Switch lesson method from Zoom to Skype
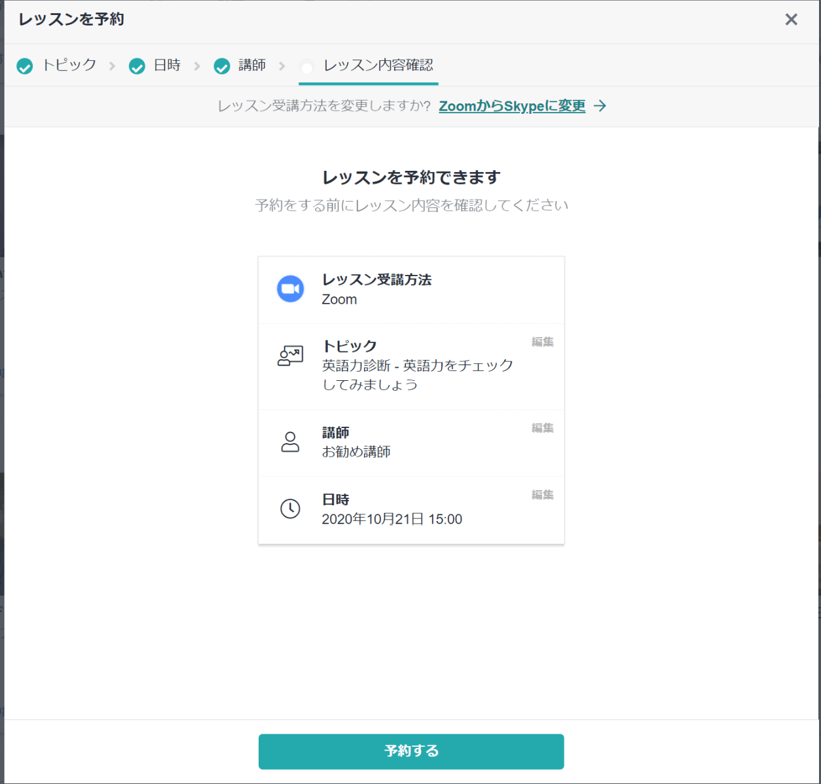This screenshot has width=821, height=784. (511, 106)
